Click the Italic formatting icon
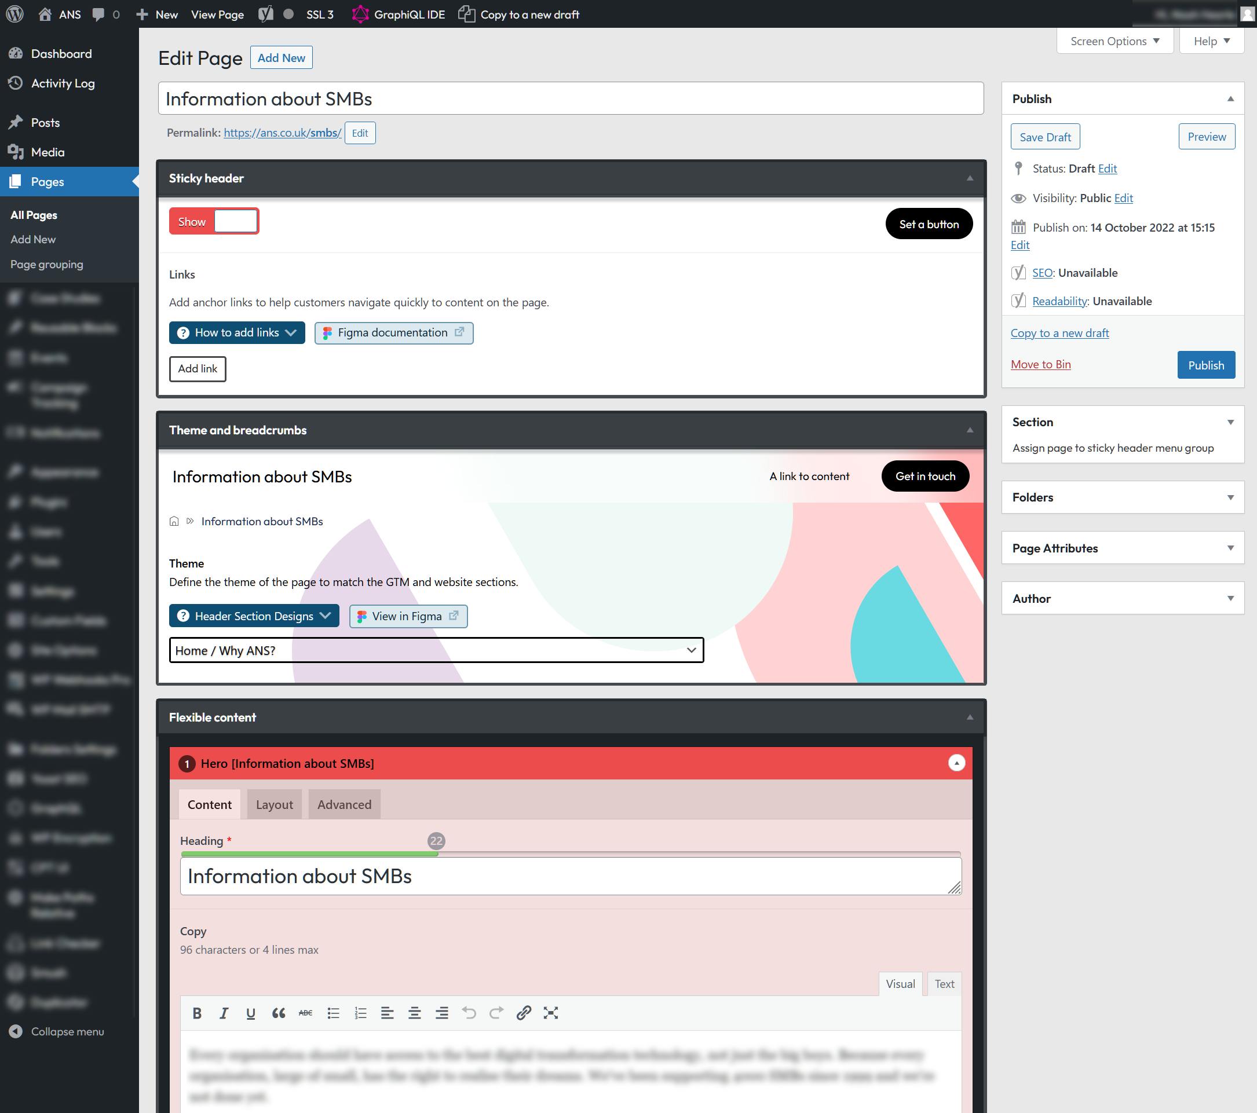Screen dimensions: 1257x1113 coord(224,1013)
